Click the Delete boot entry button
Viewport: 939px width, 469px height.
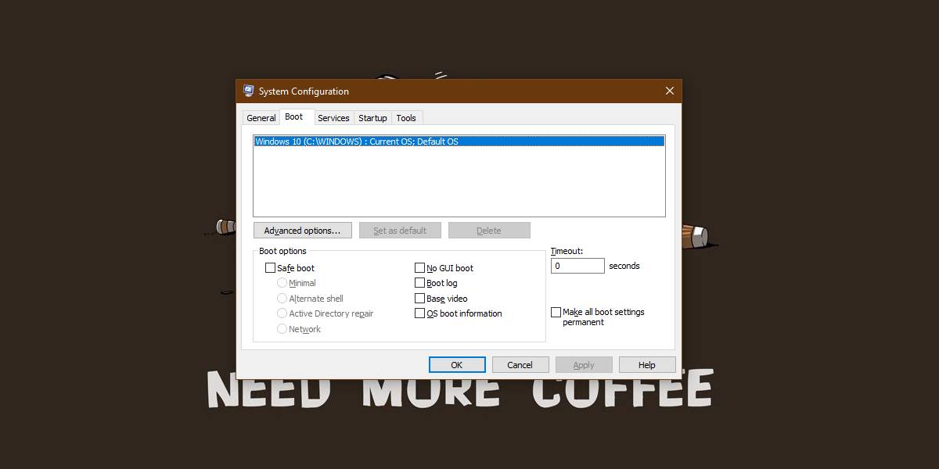pos(489,231)
